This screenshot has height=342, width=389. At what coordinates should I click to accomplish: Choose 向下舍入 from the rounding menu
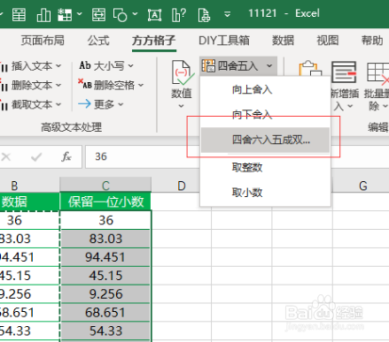coord(265,114)
